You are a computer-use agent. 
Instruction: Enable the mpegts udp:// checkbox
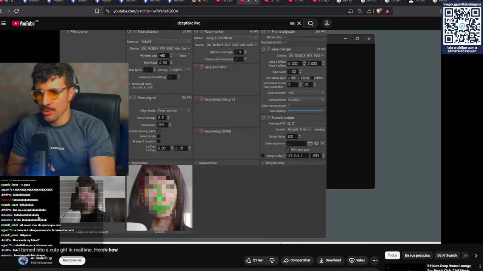coord(263,155)
